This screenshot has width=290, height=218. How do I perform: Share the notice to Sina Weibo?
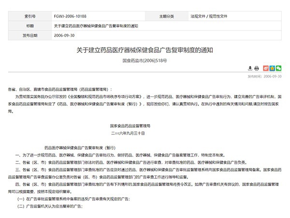265,68
